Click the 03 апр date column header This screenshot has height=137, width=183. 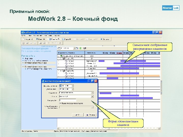[112, 53]
